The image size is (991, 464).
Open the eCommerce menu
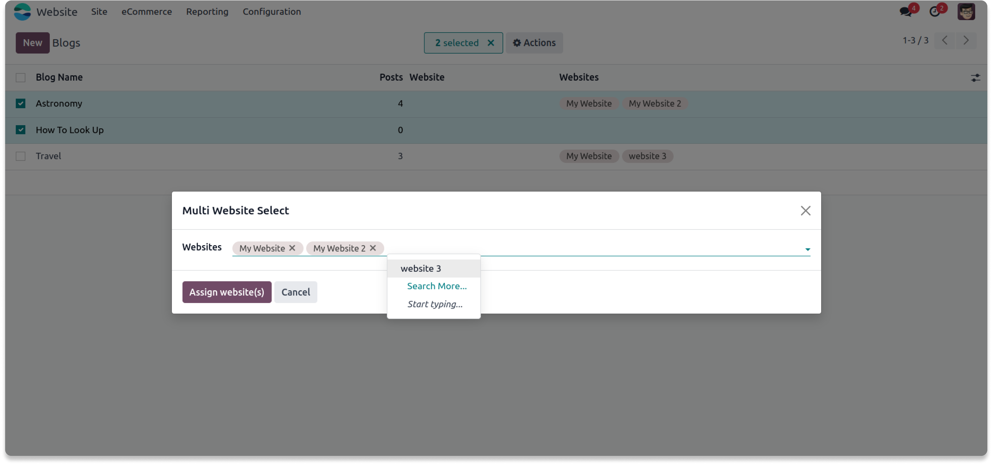[x=147, y=11]
